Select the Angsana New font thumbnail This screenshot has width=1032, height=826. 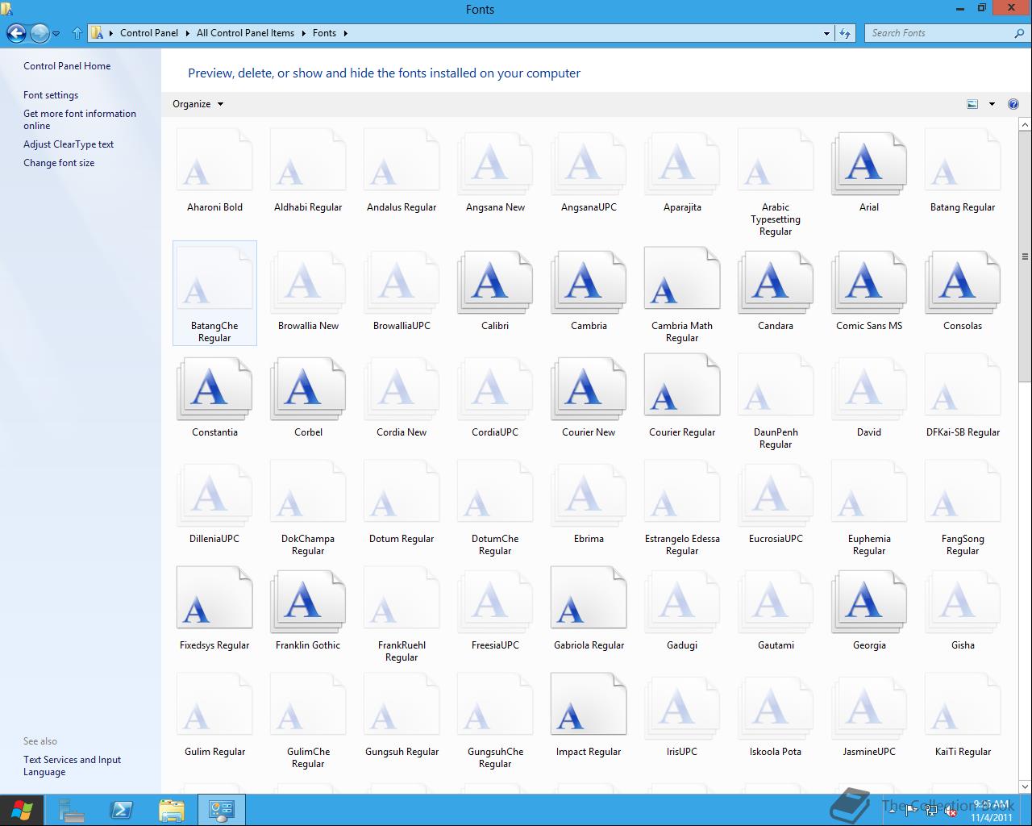coord(495,165)
